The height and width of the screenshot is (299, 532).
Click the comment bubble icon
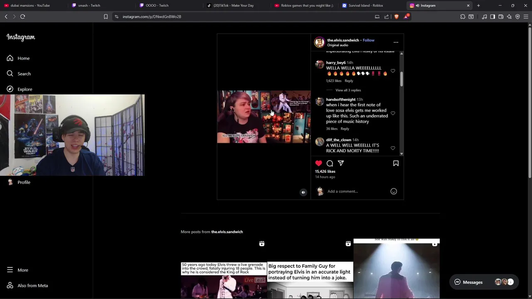click(x=330, y=163)
